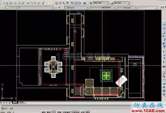Viewport: 166px width, 113px height.
Task: Open Plot Preview from the toolbar
Action: click(19, 3)
